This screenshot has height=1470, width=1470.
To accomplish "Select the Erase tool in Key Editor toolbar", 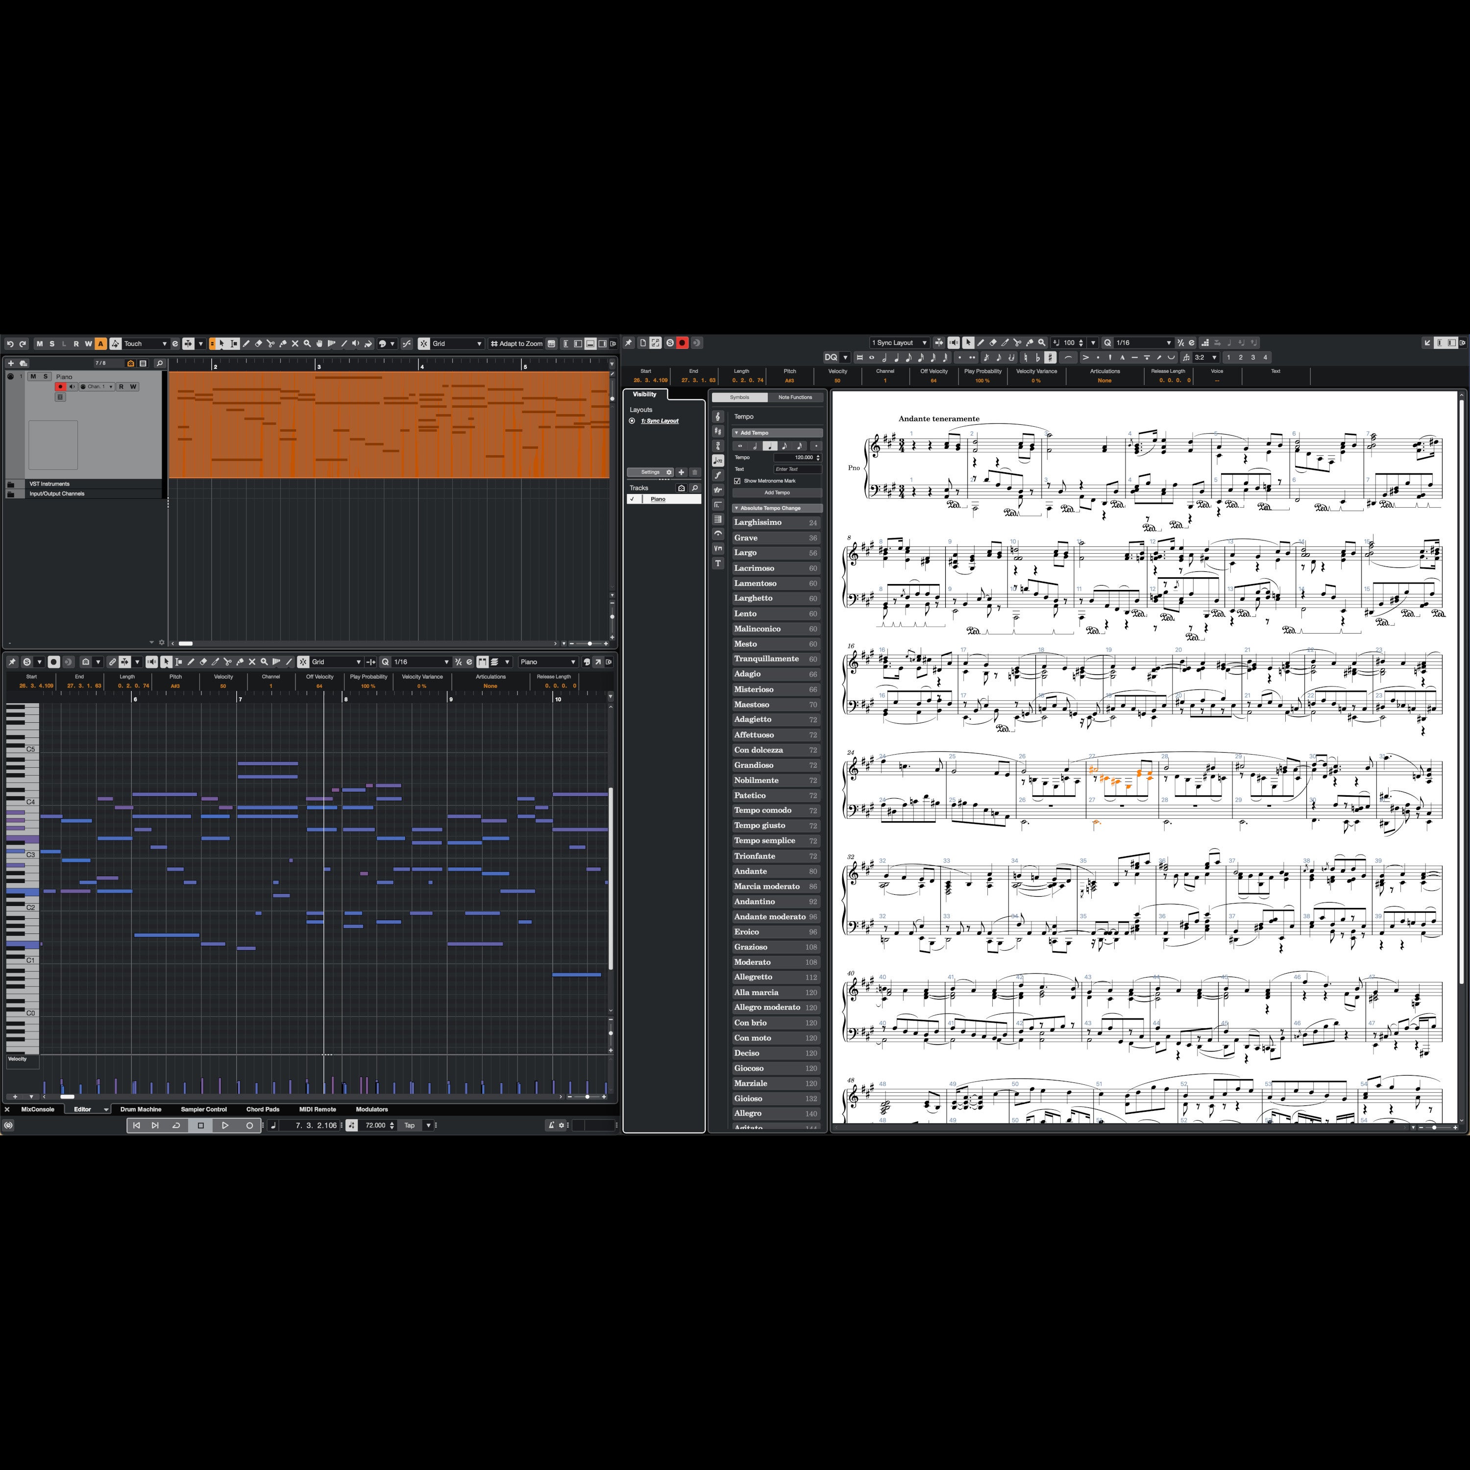I will tap(203, 662).
